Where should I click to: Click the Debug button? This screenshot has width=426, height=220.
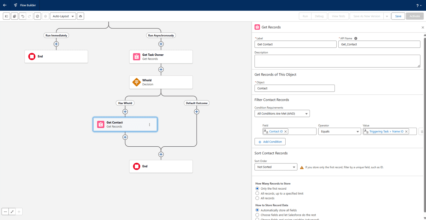pyautogui.click(x=319, y=16)
